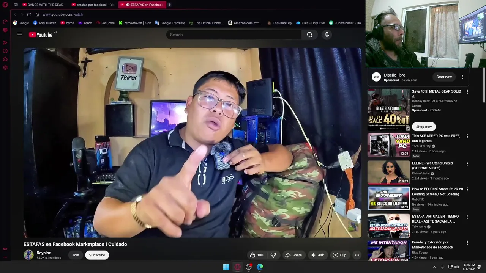Reload the current page
This screenshot has height=273, width=486.
click(x=29, y=14)
